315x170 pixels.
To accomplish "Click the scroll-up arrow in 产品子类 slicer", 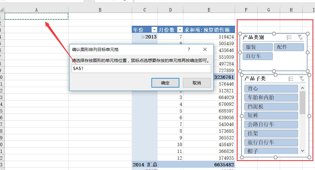I will point(302,88).
